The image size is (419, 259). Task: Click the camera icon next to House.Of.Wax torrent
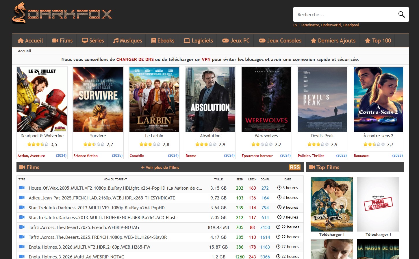pos(22,188)
